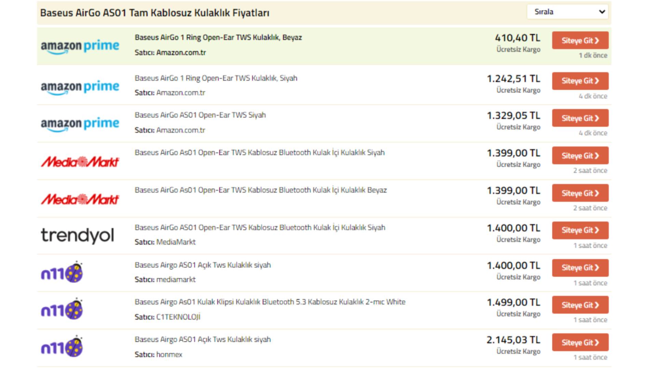Open Açık Tws Kulaklık siyah by honmex
This screenshot has height=369, width=656.
tap(203, 340)
